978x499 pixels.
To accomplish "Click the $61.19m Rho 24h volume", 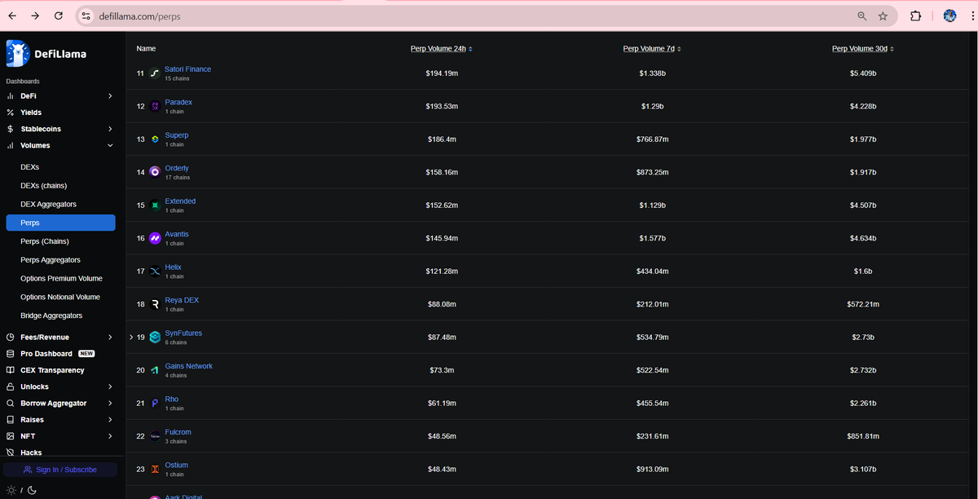I will [441, 404].
